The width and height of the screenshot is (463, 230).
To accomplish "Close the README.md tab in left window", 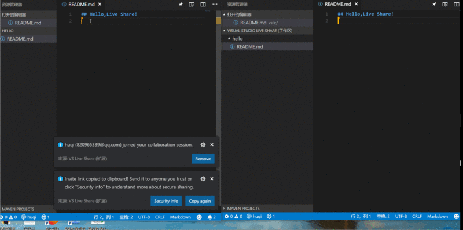I will tap(100, 5).
